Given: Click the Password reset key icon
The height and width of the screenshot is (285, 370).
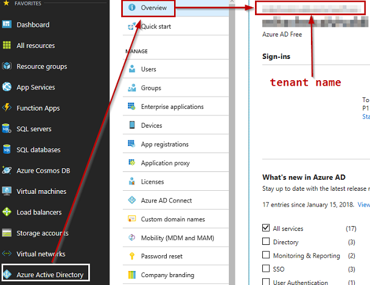Looking at the screenshot, I should point(132,256).
